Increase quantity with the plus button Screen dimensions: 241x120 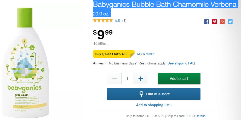tap(140, 79)
